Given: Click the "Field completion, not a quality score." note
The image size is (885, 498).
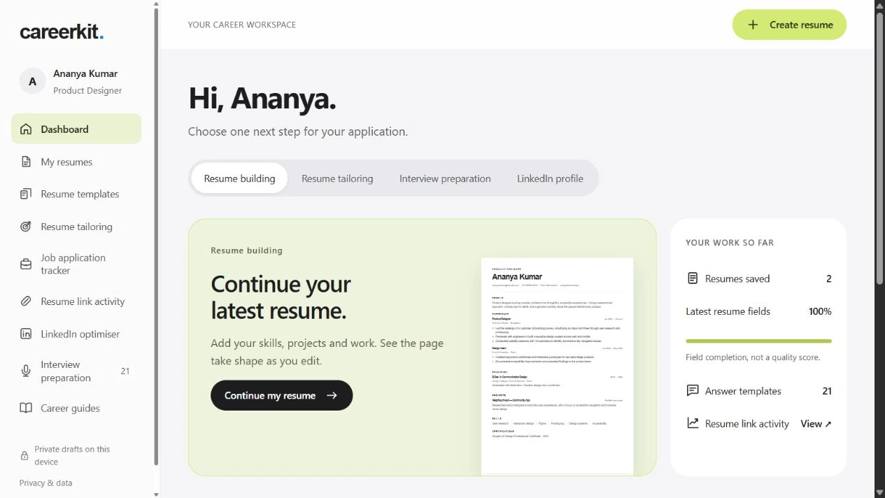Looking at the screenshot, I should pyautogui.click(x=753, y=357).
